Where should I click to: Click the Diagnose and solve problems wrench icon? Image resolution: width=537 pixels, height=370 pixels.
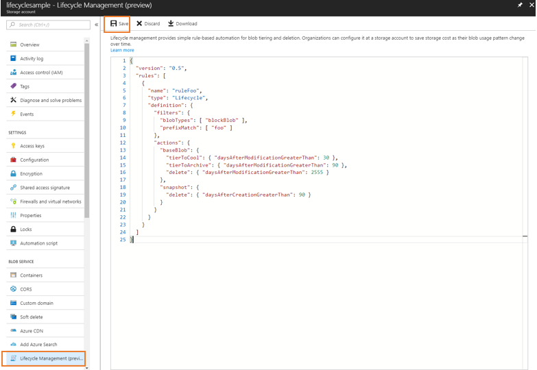[13, 100]
